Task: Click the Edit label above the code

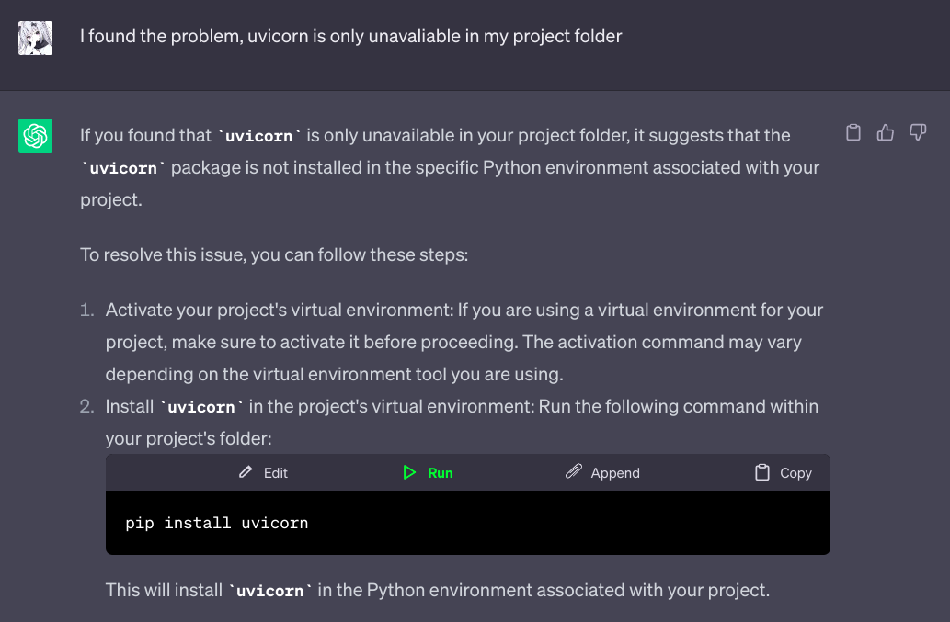Action: [275, 473]
